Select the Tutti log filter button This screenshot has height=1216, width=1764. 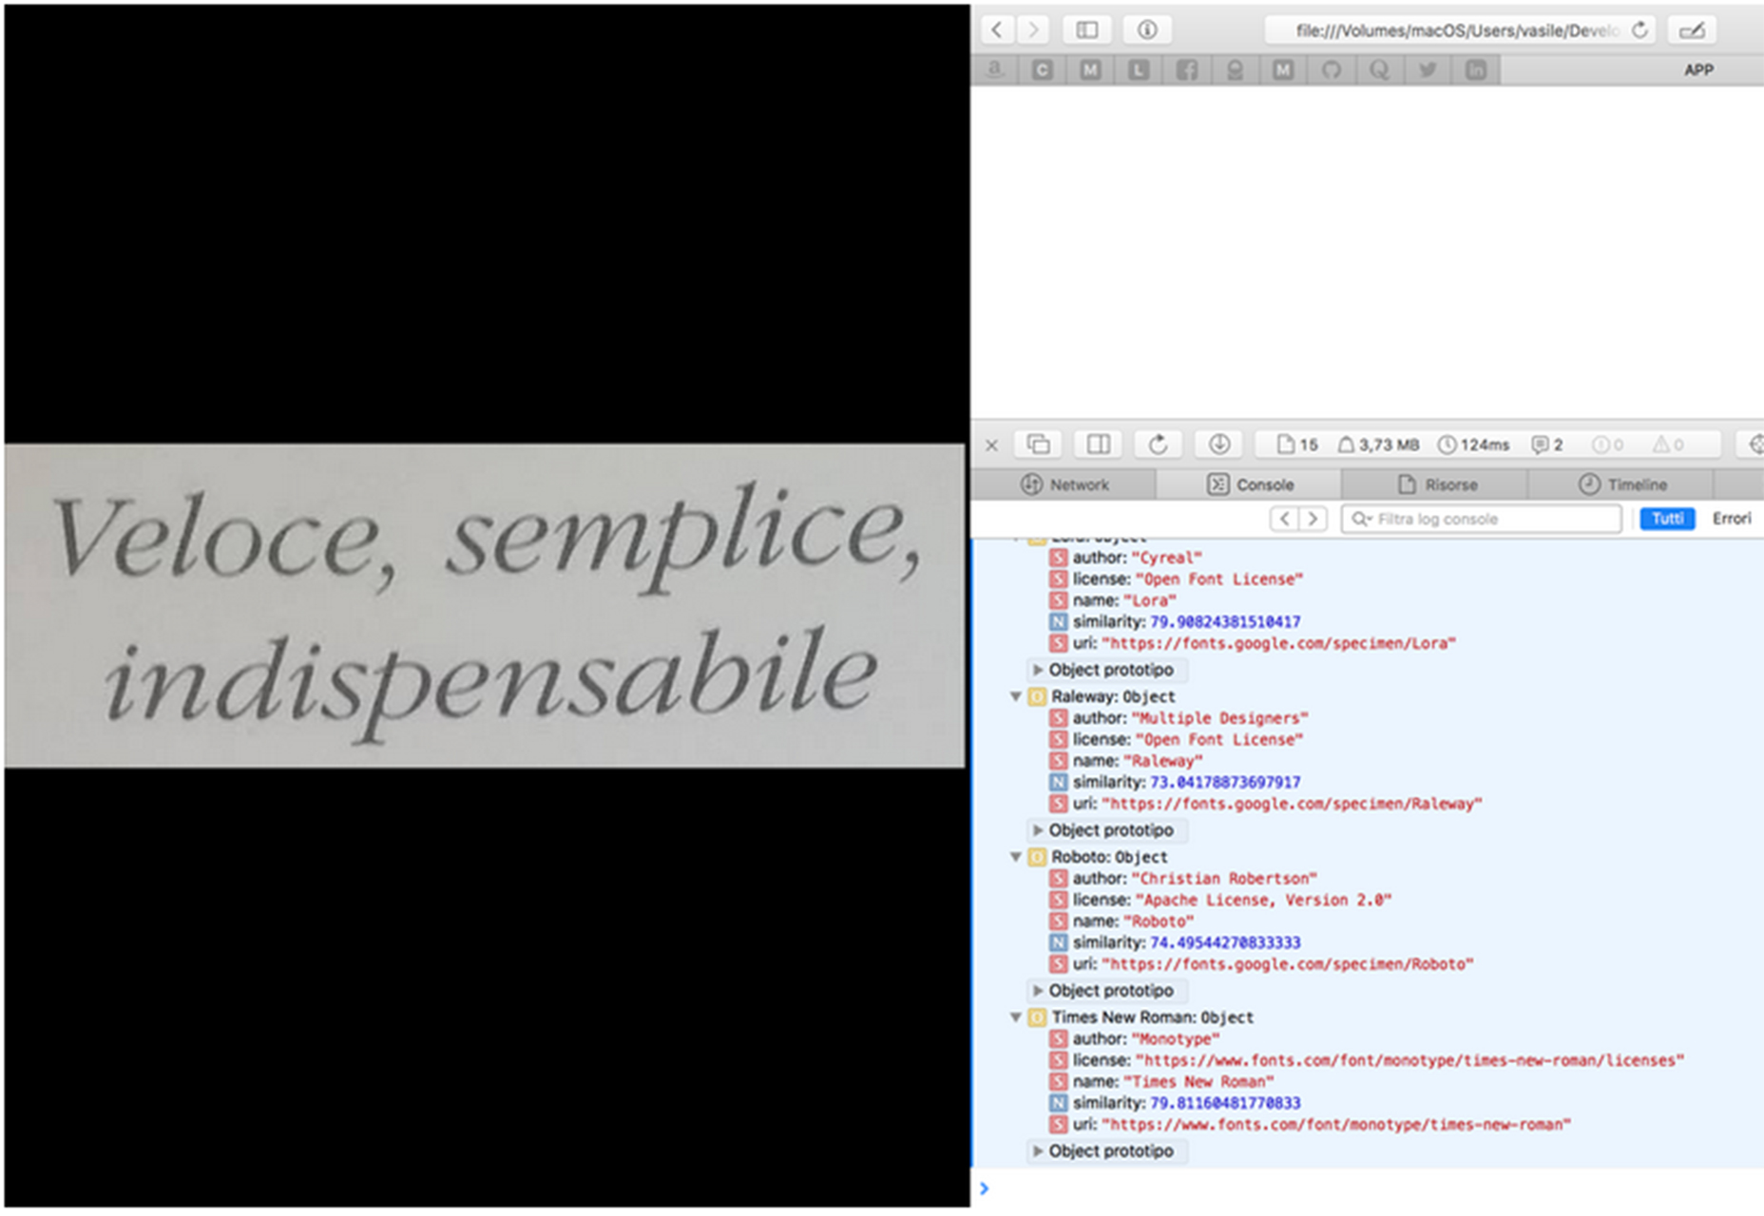pos(1667,519)
